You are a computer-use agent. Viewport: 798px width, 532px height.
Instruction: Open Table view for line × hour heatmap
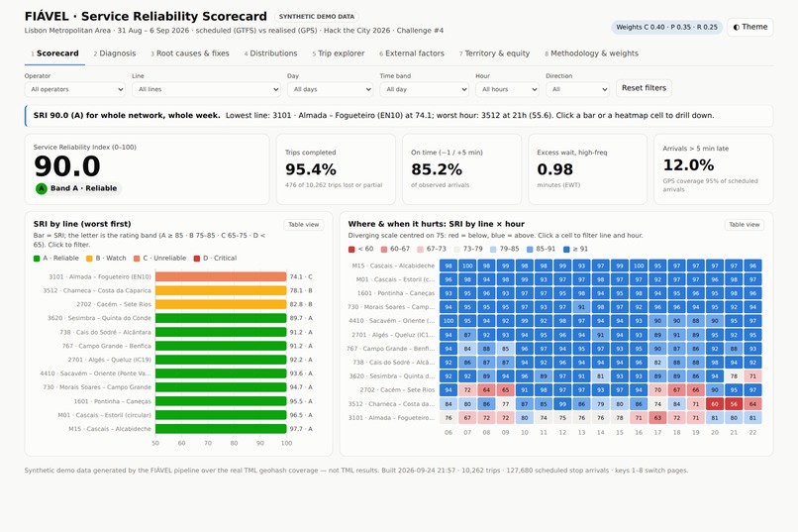click(x=745, y=225)
